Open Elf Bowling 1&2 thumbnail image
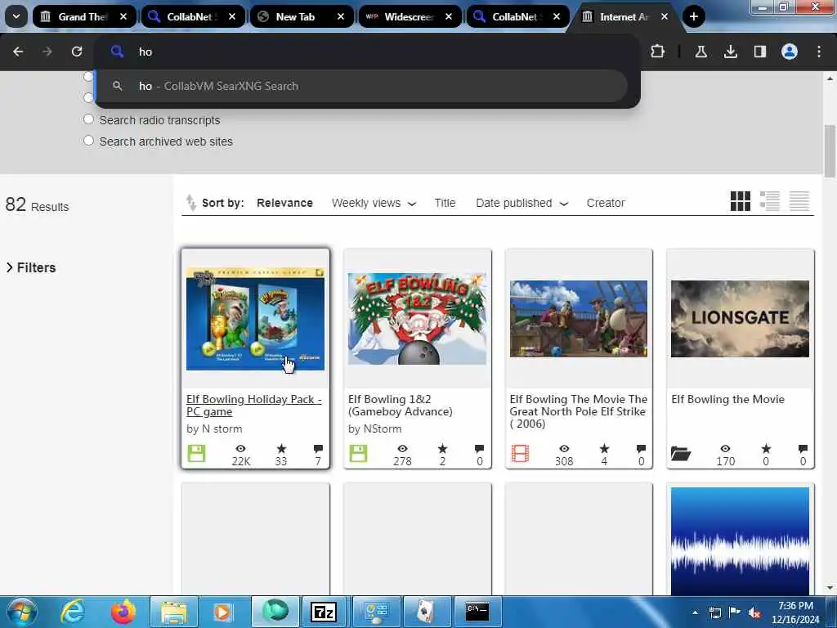This screenshot has width=837, height=628. 417,319
